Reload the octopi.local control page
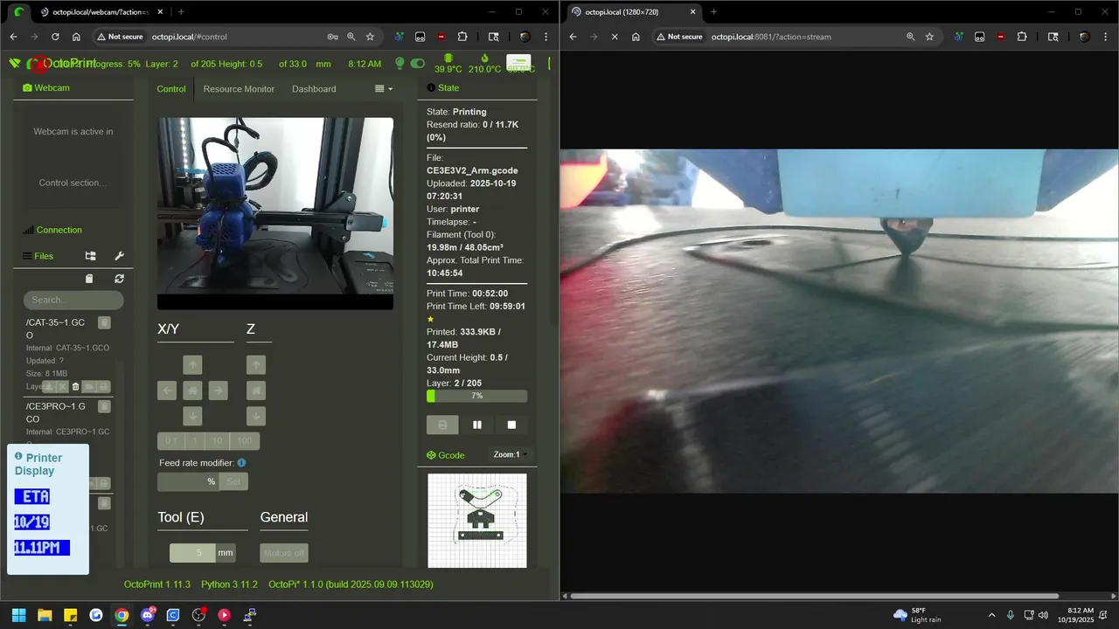 point(55,37)
